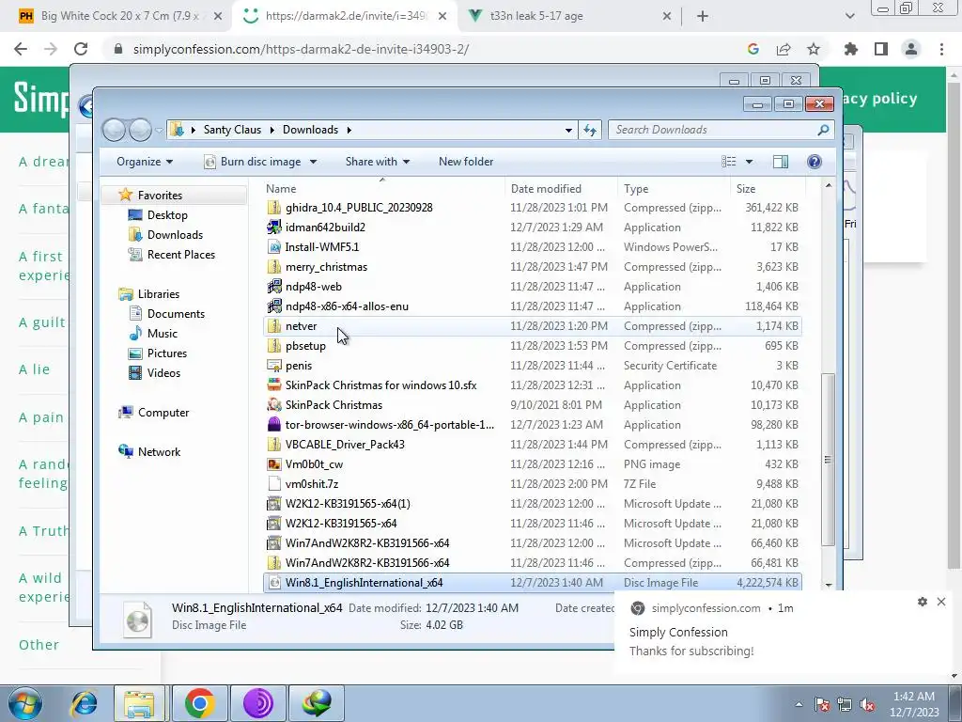
Task: Open the view options dropdown arrow
Action: coord(749,162)
